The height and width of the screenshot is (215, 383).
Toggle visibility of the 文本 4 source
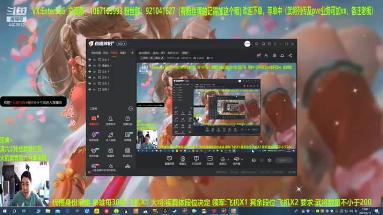click(x=90, y=71)
